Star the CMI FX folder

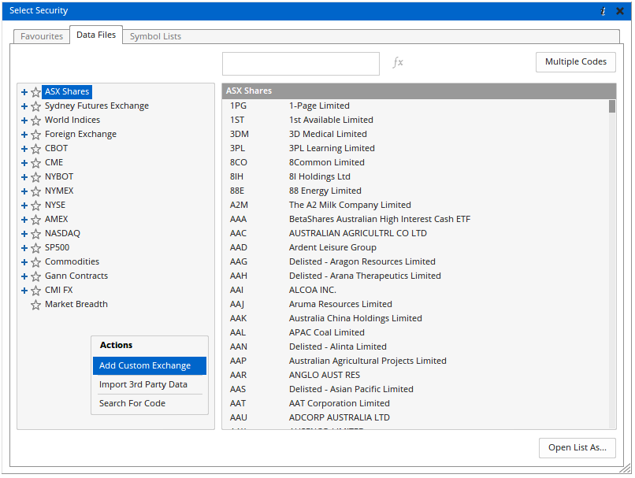coord(35,291)
